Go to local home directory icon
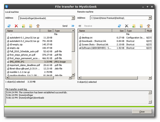The height and width of the screenshot is (122, 160). [38, 26]
